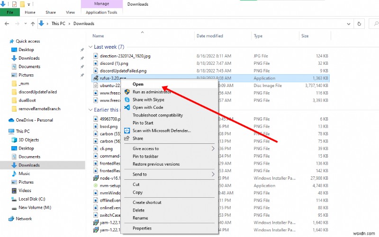Select the bsod.png file
This screenshot has width=379, height=237.
(108, 126)
